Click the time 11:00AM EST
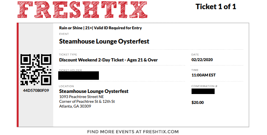 tap(204, 75)
